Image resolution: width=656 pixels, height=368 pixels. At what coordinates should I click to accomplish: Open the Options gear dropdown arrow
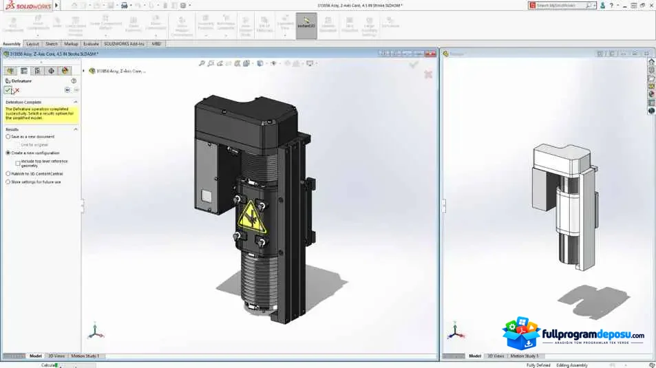190,6
